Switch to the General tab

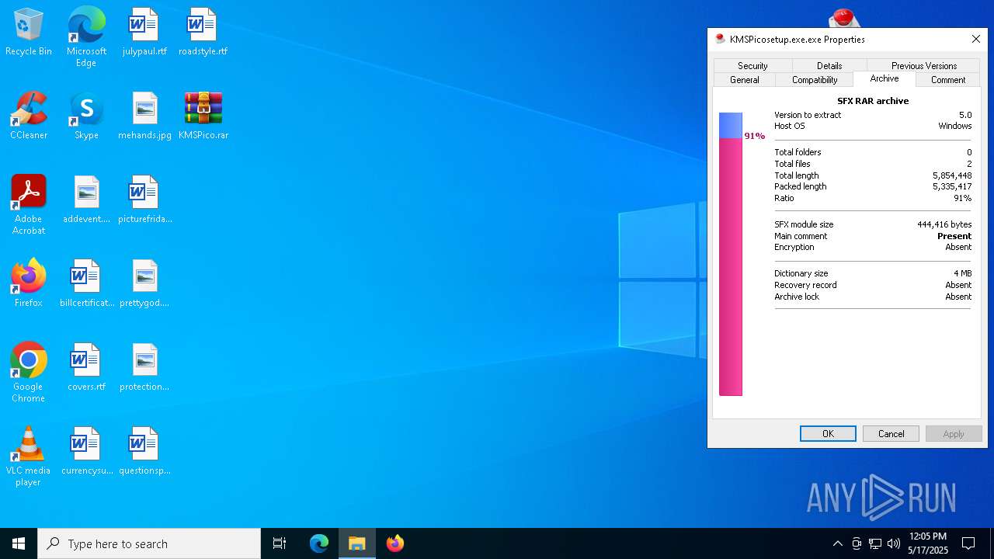[x=745, y=80]
